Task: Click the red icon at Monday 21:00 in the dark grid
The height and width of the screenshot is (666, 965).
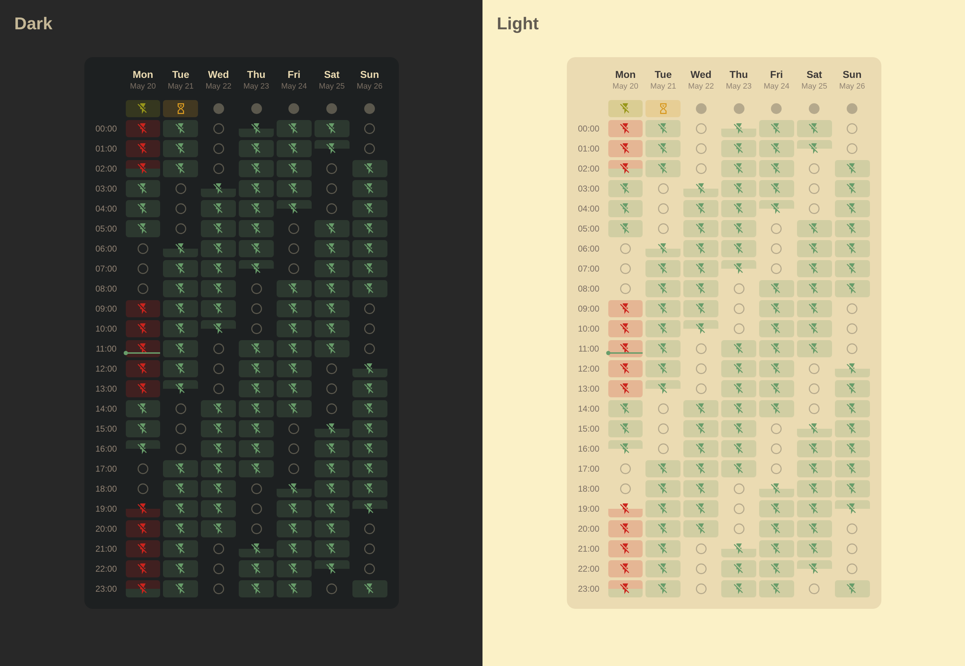Action: pyautogui.click(x=143, y=548)
